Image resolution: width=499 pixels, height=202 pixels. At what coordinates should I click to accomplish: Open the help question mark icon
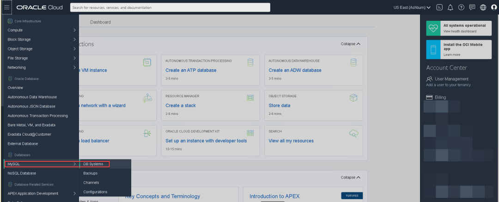click(x=461, y=7)
